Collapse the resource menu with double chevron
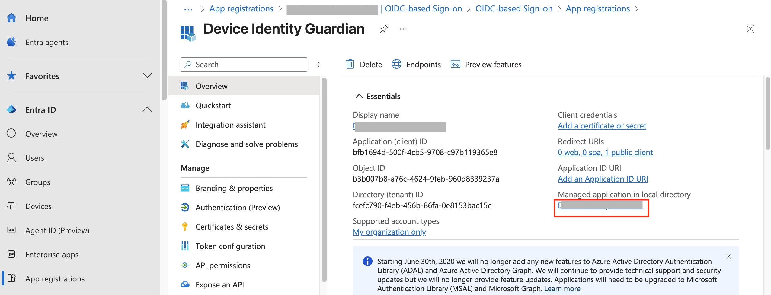The width and height of the screenshot is (771, 295). click(319, 65)
